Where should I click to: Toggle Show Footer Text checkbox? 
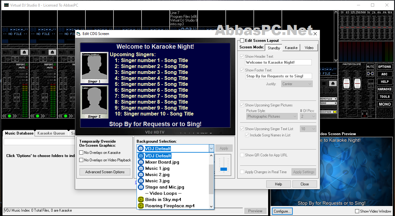(242, 70)
